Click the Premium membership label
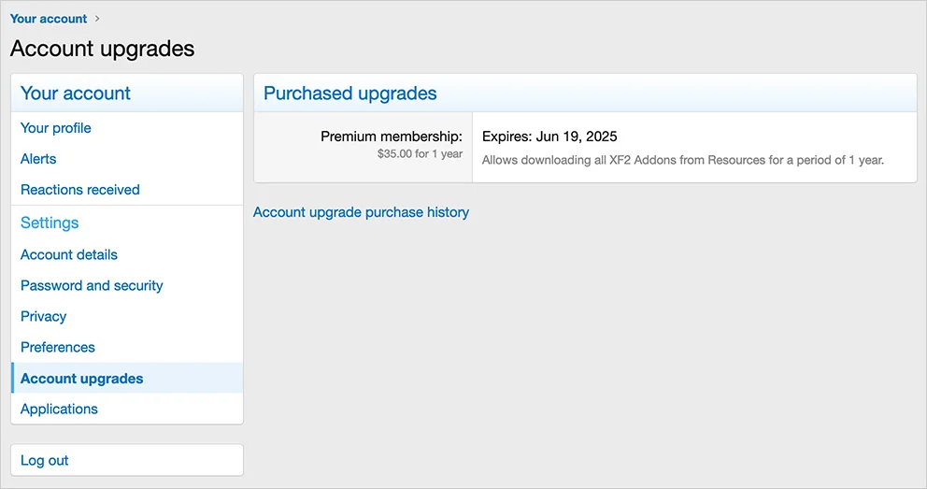The image size is (927, 489). pos(392,137)
